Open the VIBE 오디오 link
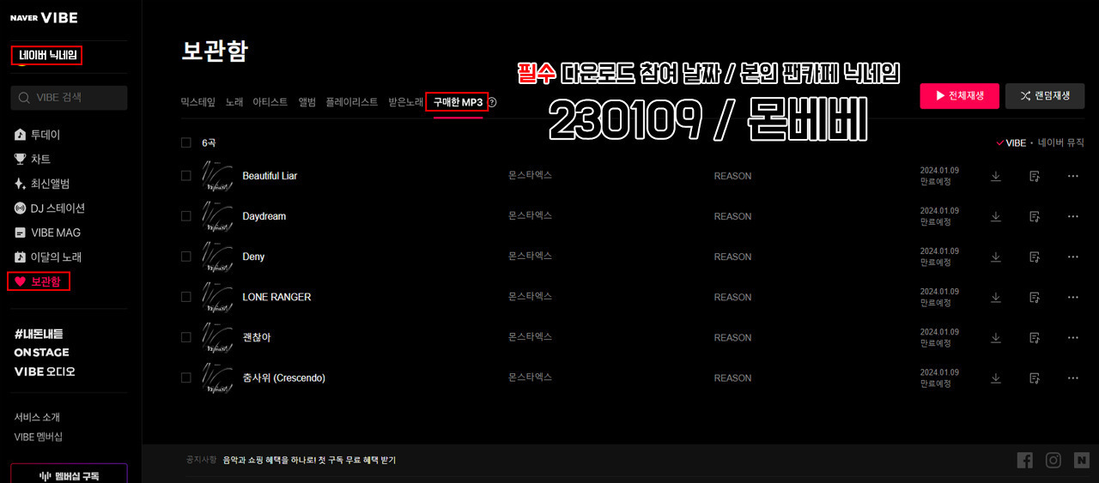Viewport: 1099px width, 483px height. [45, 371]
